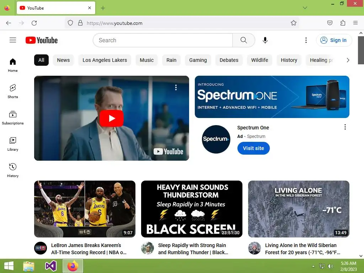This screenshot has width=364, height=273.
Task: Select the Gaming filter chip
Action: (x=198, y=60)
